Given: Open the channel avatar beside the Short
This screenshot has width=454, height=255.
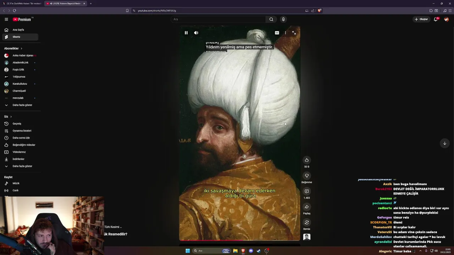Looking at the screenshot, I should click(307, 237).
